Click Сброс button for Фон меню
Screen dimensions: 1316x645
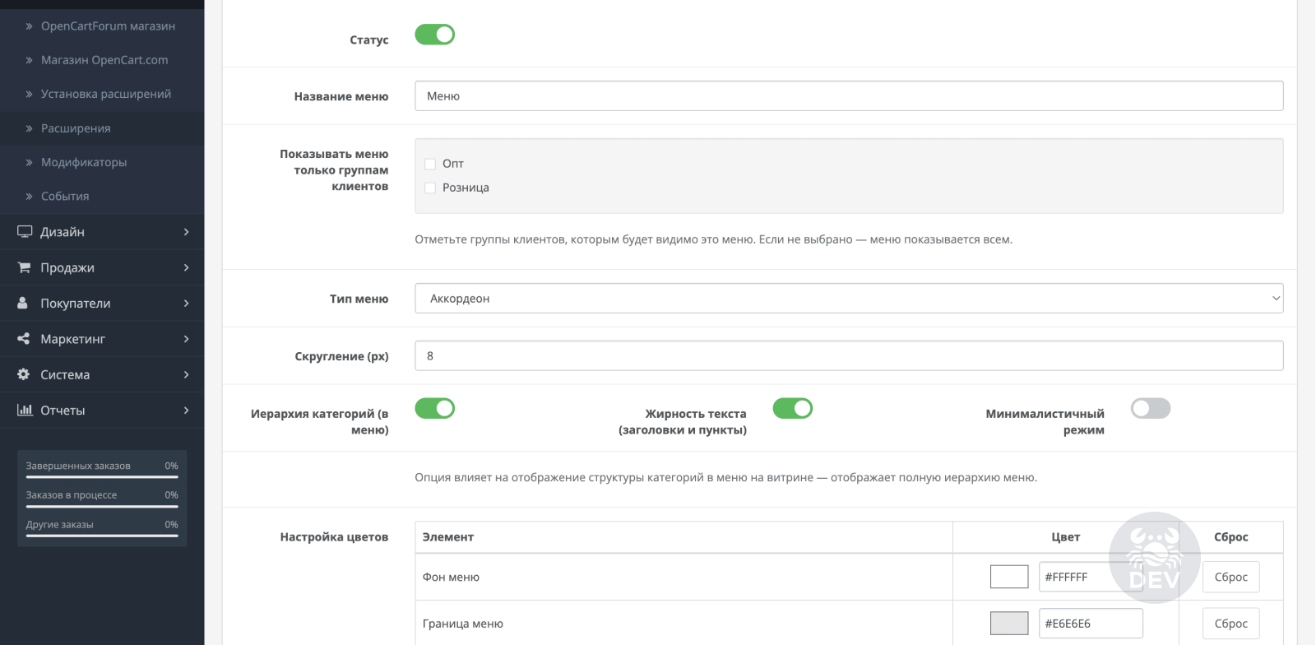[1230, 577]
